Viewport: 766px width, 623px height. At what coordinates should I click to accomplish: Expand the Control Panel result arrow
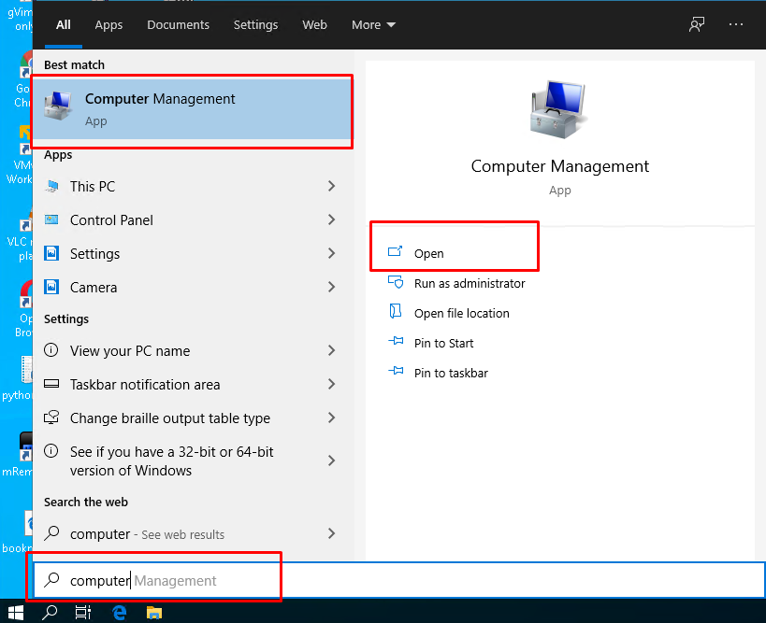tap(332, 219)
